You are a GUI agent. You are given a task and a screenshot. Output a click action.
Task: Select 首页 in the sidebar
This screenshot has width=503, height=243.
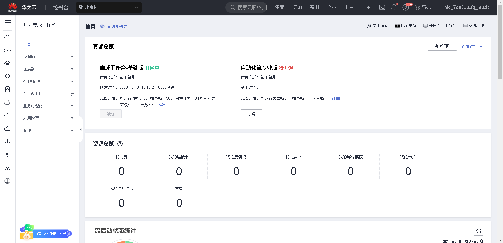coord(27,44)
